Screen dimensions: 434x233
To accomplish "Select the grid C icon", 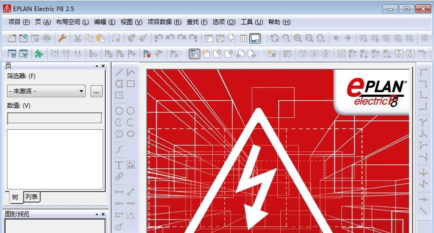I will pyautogui.click(x=386, y=38).
